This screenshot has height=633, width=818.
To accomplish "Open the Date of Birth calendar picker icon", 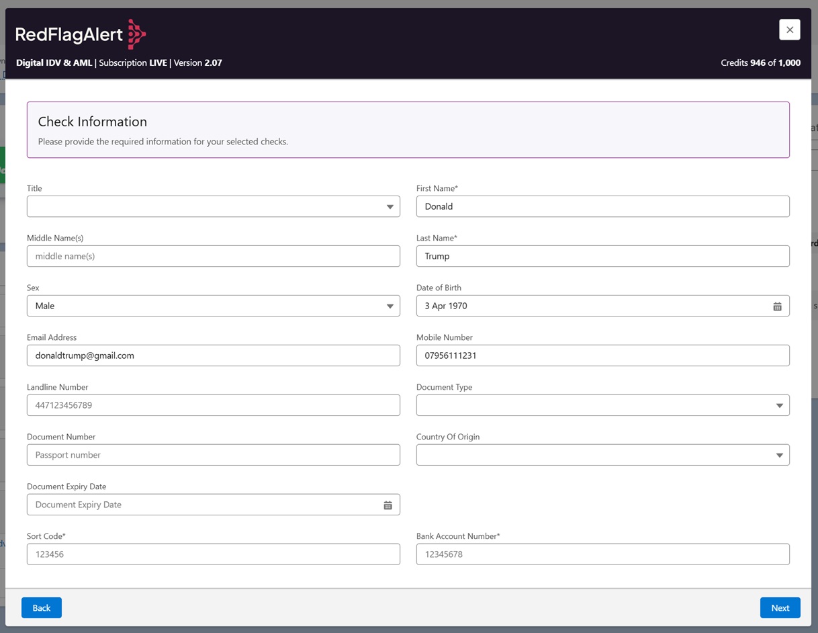I will (777, 306).
